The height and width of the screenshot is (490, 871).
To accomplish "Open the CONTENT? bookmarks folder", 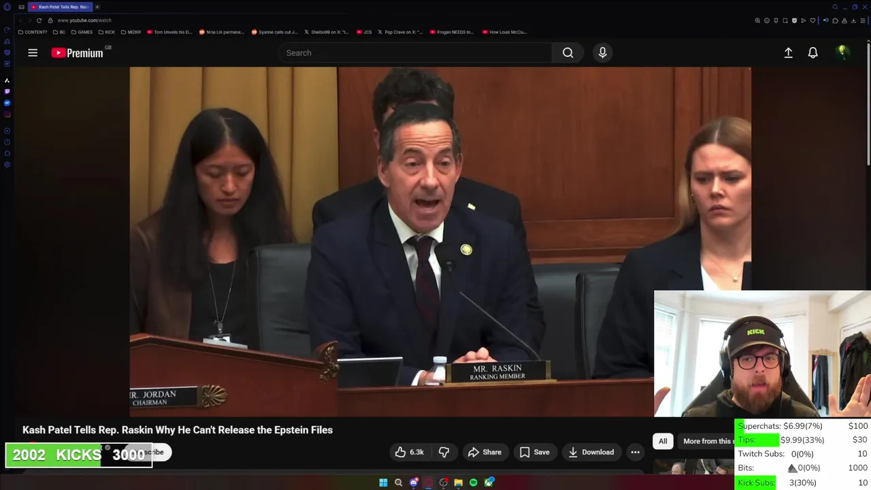I will pos(33,32).
